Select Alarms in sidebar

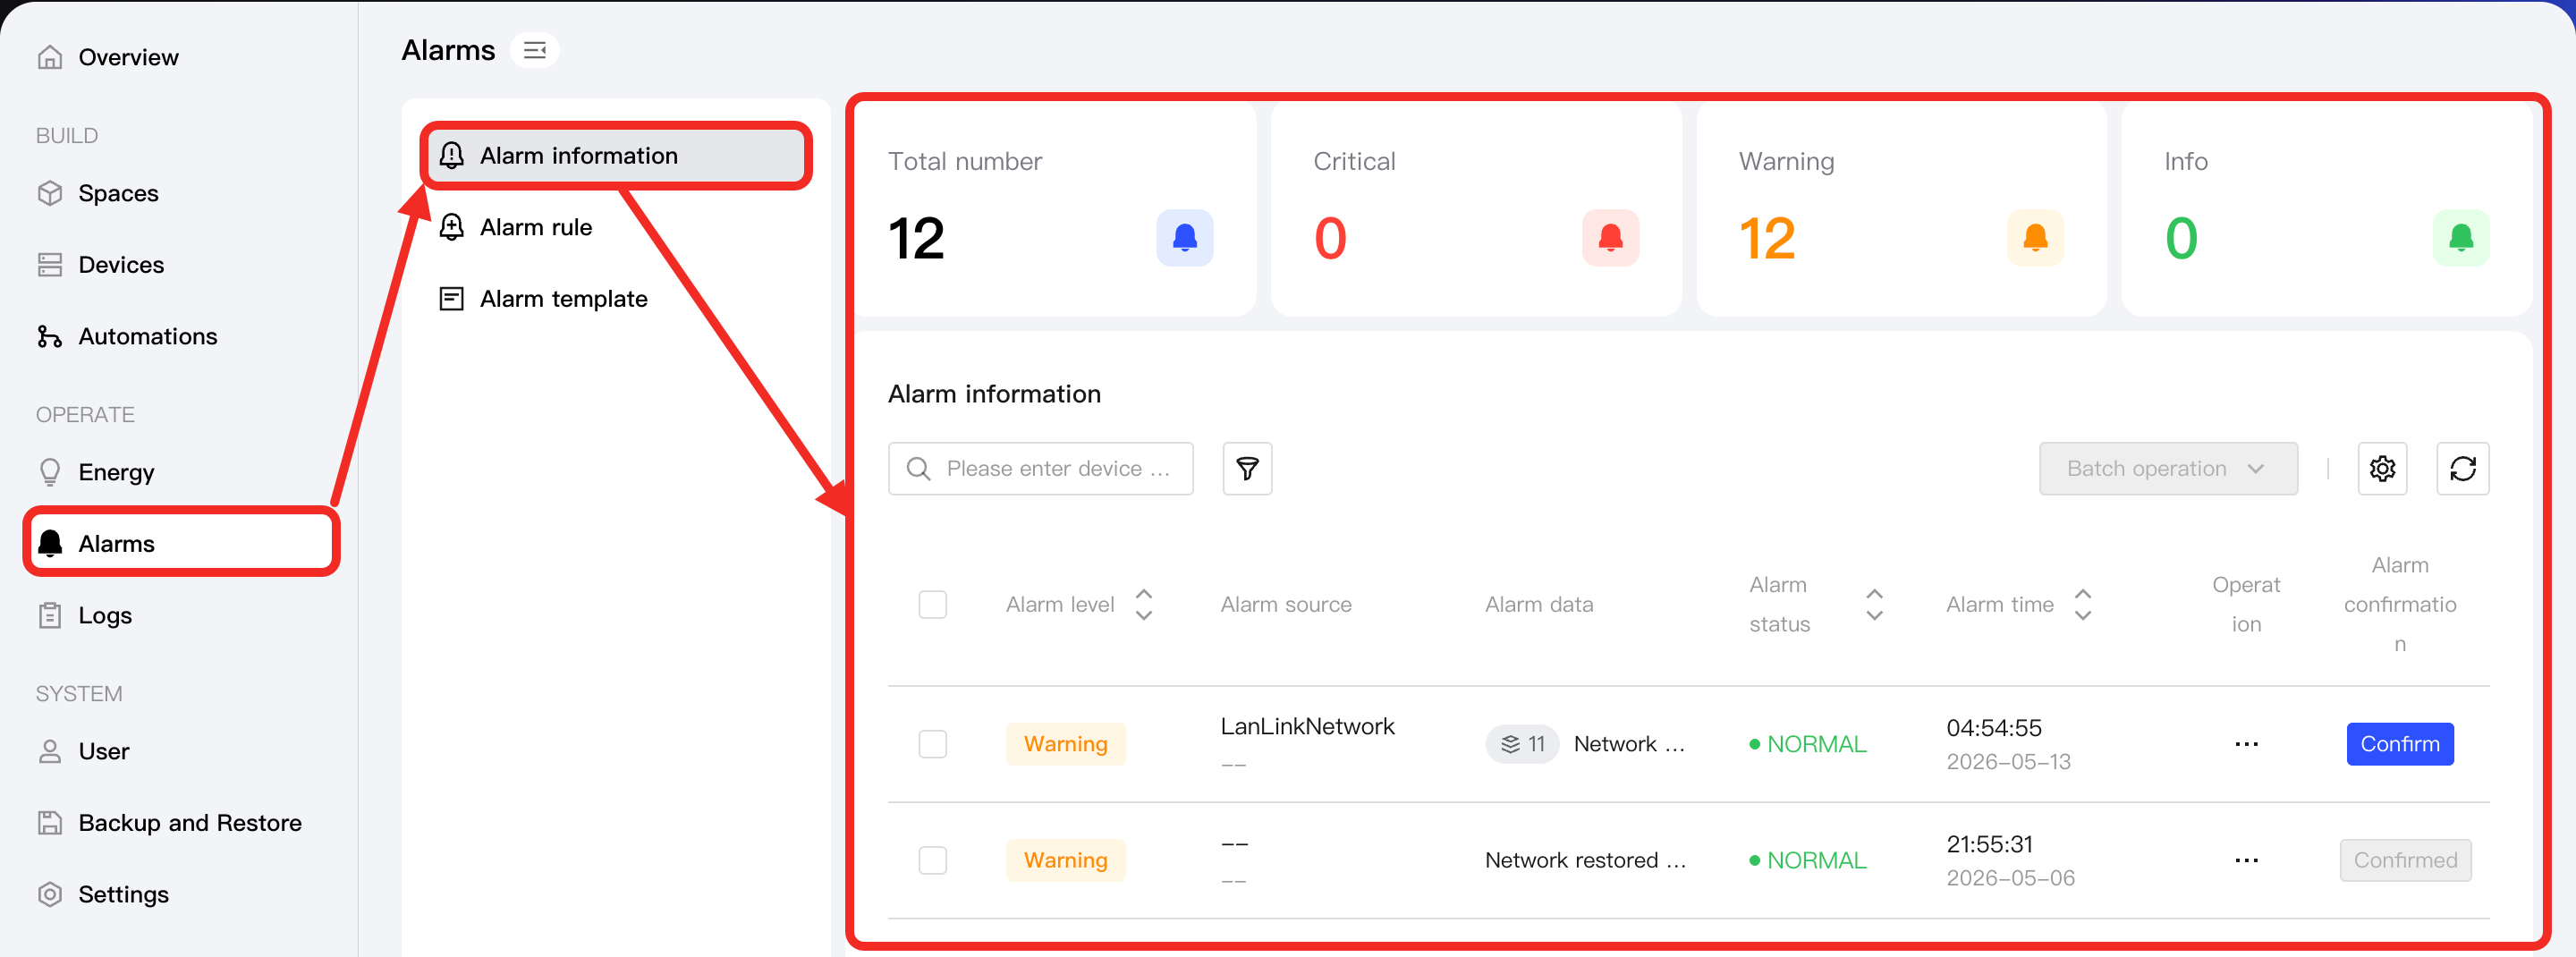pyautogui.click(x=182, y=543)
